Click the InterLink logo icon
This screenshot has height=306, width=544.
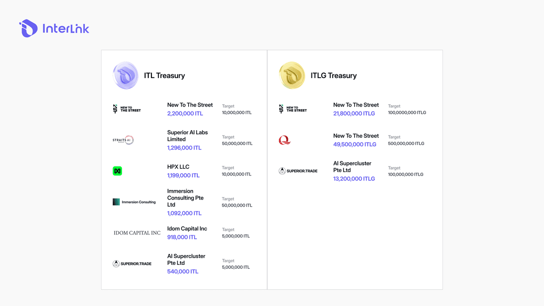coord(28,28)
